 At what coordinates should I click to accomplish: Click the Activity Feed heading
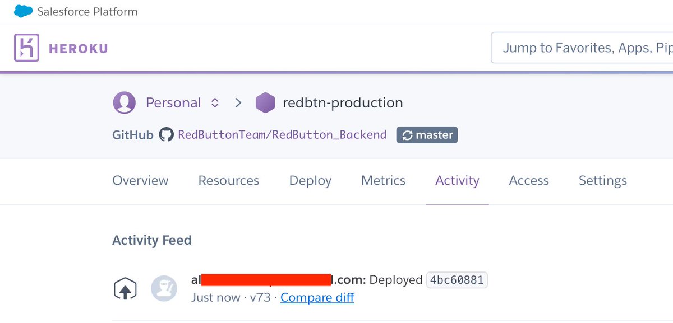coord(152,240)
